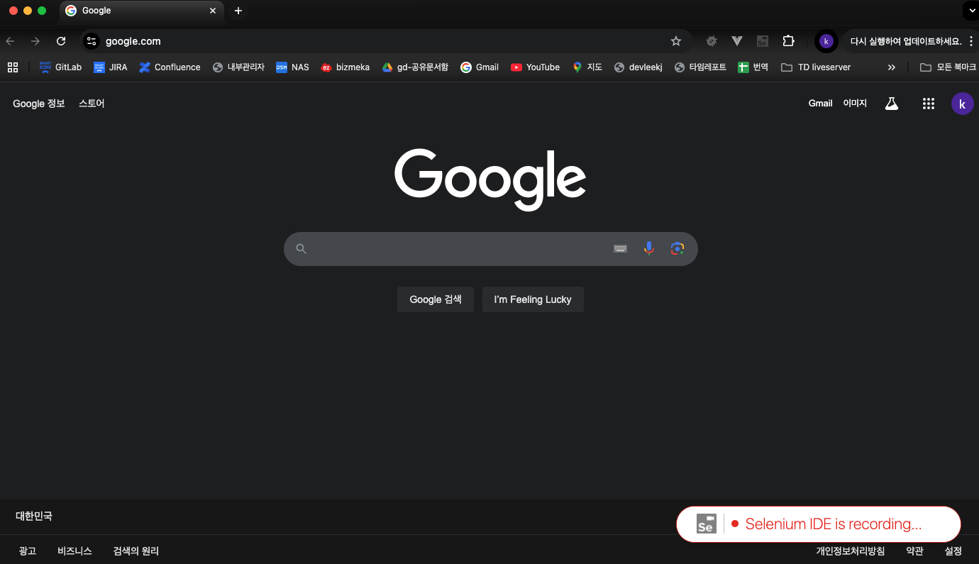Open the 지도 bookmark
The height and width of the screenshot is (564, 979).
pos(587,67)
